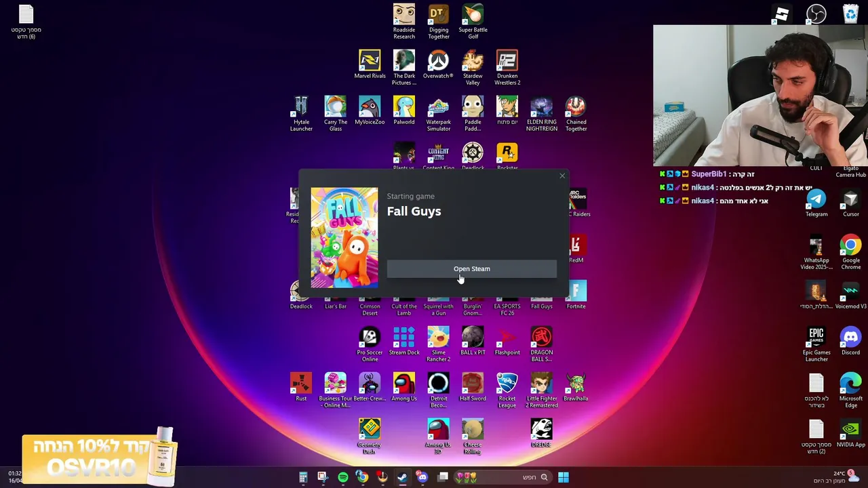Select Detroit Become Human icon
Image resolution: width=868 pixels, height=488 pixels.
439,390
